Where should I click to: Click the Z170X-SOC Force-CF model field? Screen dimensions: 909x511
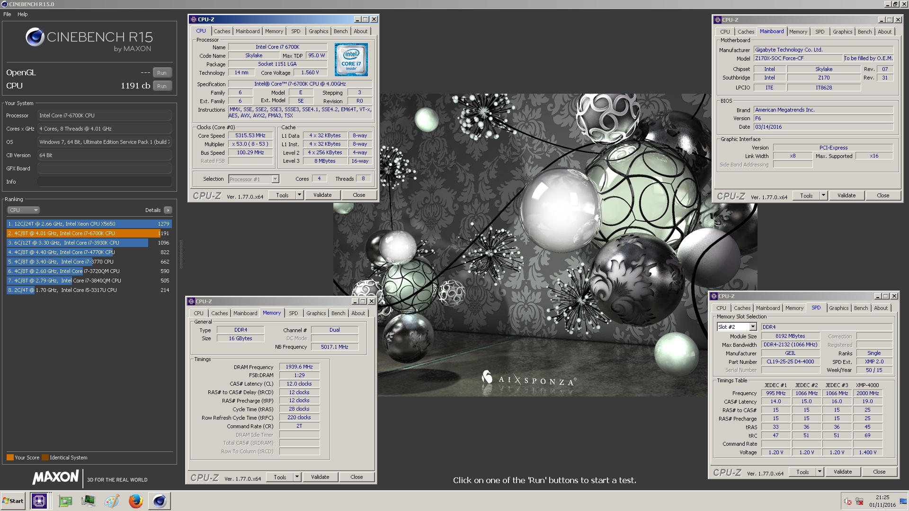click(x=798, y=58)
